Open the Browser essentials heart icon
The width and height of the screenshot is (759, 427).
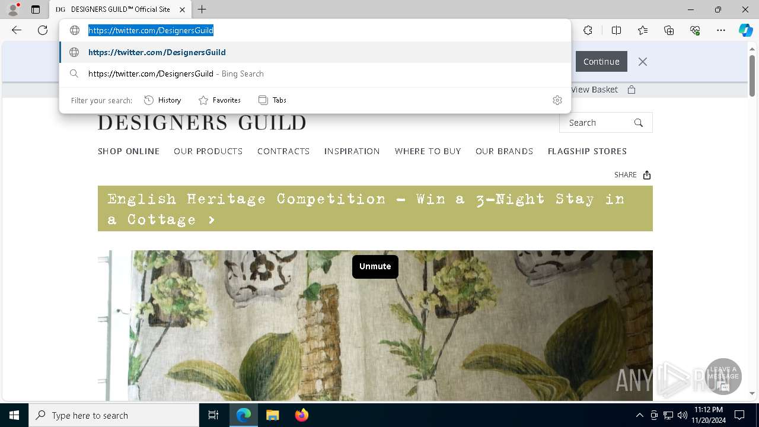[695, 30]
